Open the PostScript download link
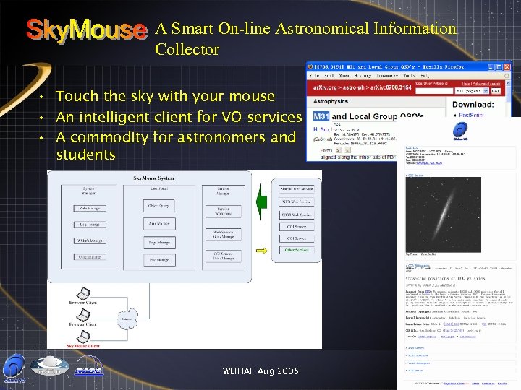The width and height of the screenshot is (521, 390). click(471, 115)
